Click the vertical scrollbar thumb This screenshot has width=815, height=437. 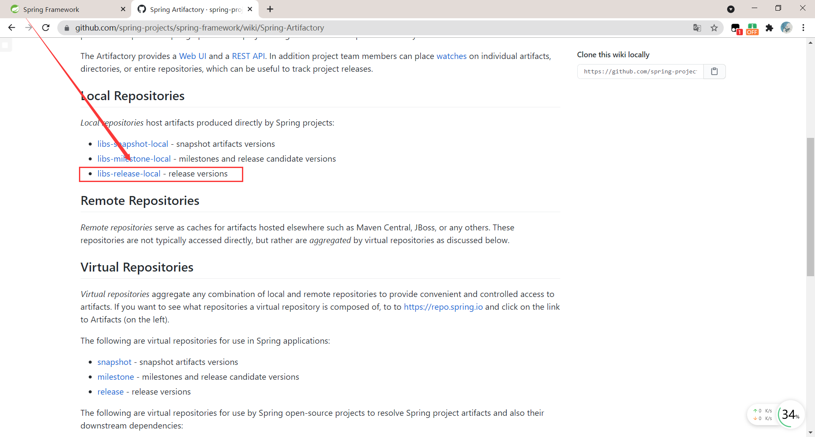pyautogui.click(x=811, y=207)
